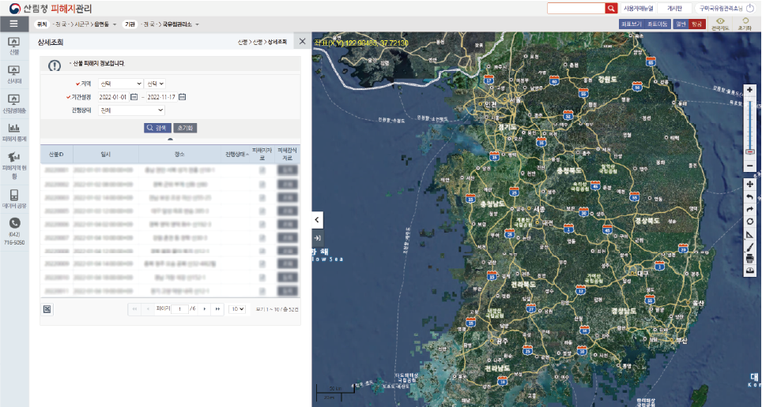762x407 pixels.
Task: Click the end date field 2022-11-17
Action: click(x=162, y=97)
